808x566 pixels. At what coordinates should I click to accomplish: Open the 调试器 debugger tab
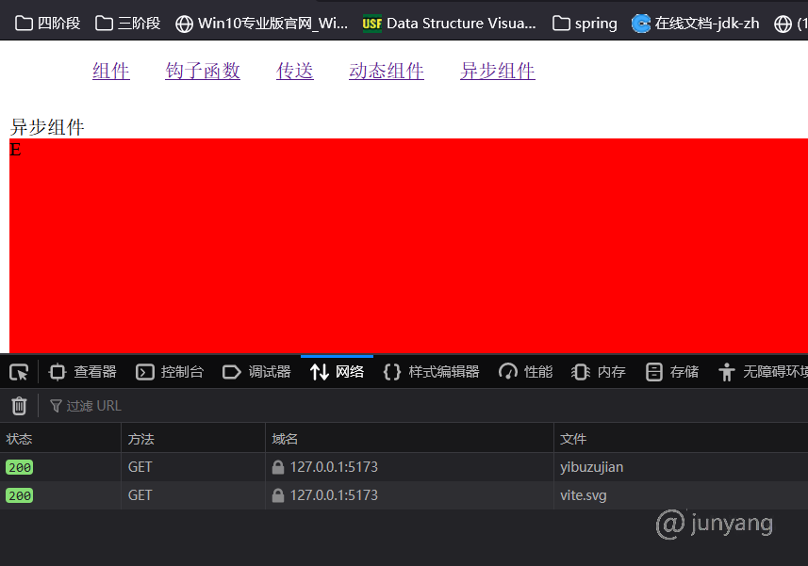(x=256, y=372)
